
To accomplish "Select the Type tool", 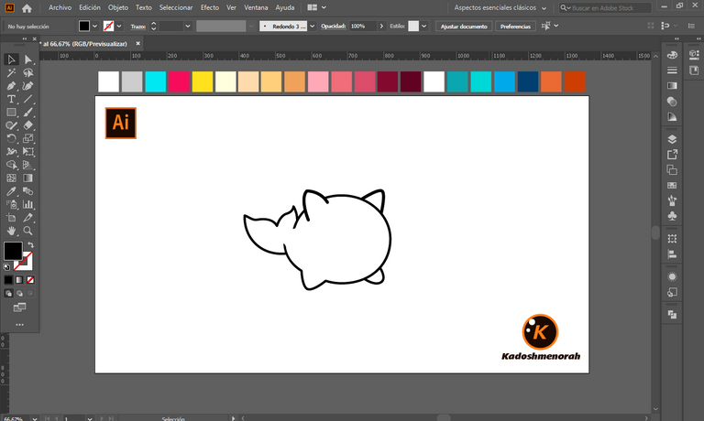I will click(x=11, y=99).
